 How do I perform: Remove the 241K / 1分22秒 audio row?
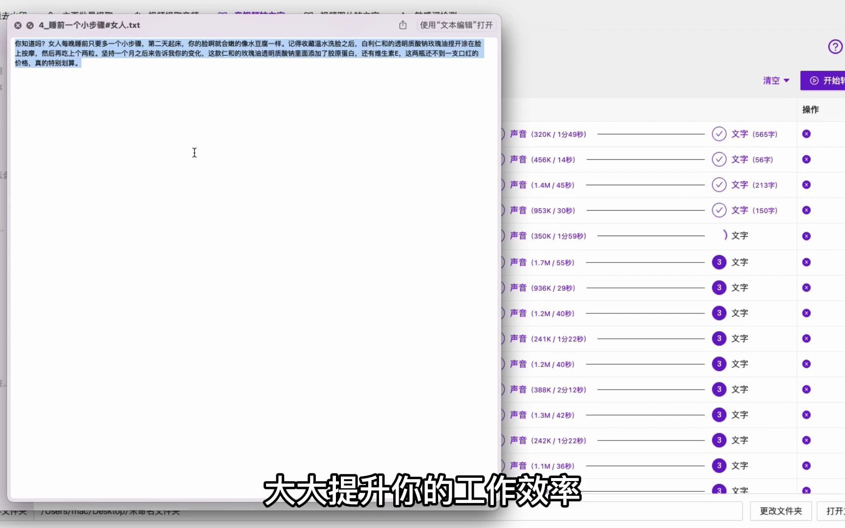[x=806, y=339]
